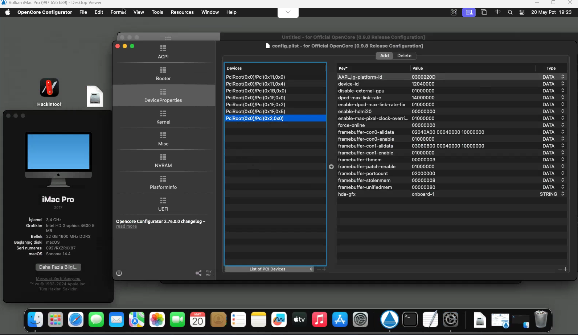Click the Add button above properties
Screen dimensions: 578x335
click(x=384, y=55)
